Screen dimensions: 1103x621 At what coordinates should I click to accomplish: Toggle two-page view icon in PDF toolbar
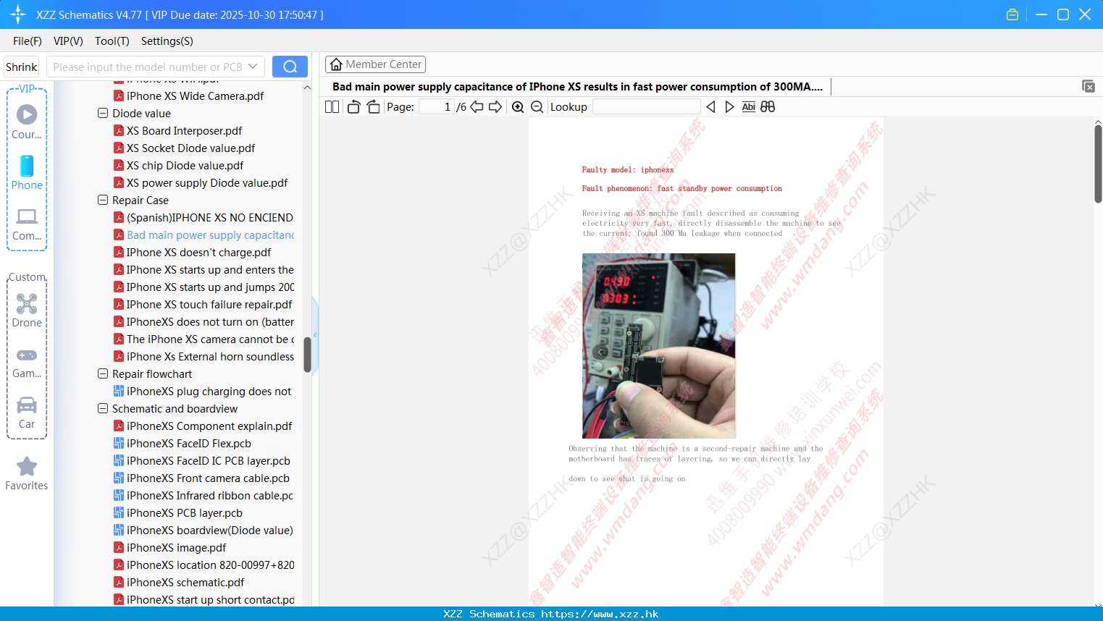coord(332,106)
